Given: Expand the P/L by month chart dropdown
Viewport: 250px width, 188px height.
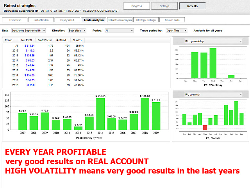Looking at the screenshot, I should tap(213, 95).
